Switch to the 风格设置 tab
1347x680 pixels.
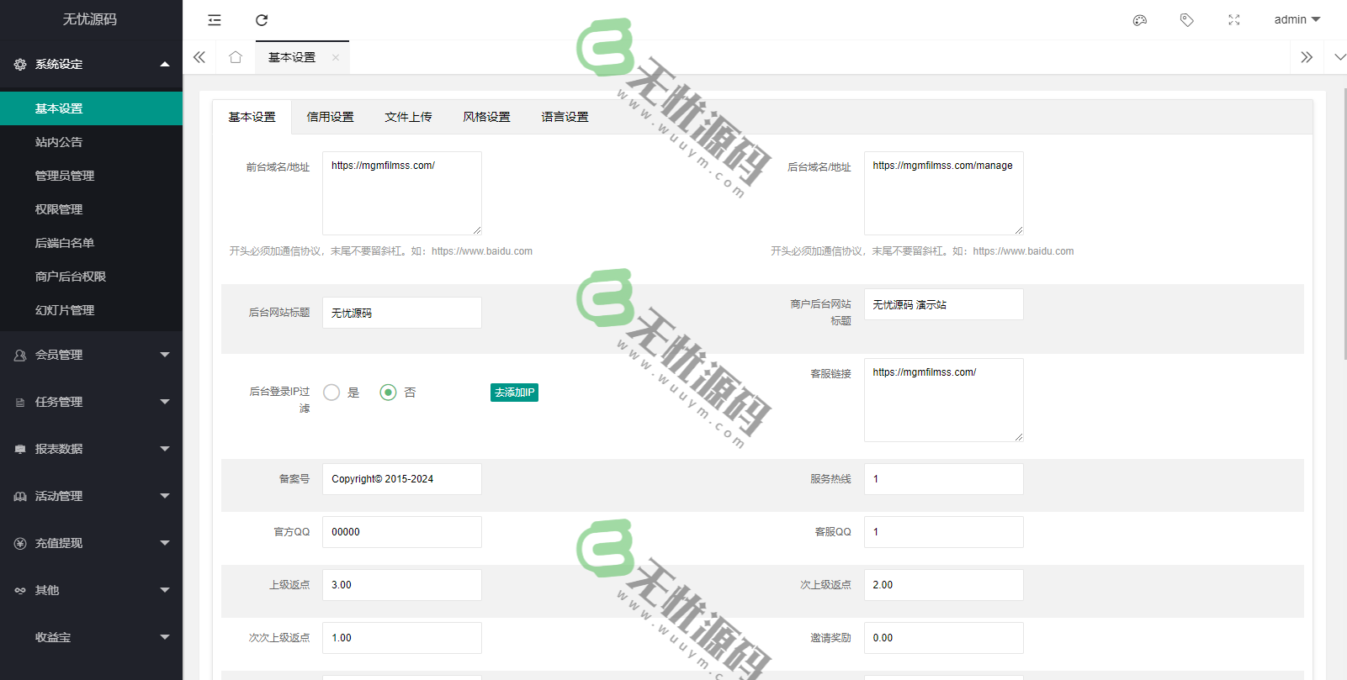[487, 117]
